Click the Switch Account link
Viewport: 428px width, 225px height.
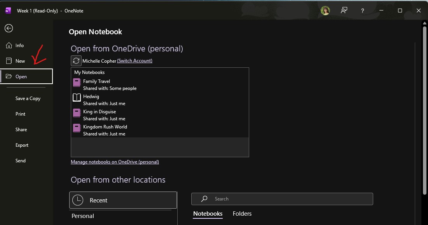[135, 61]
